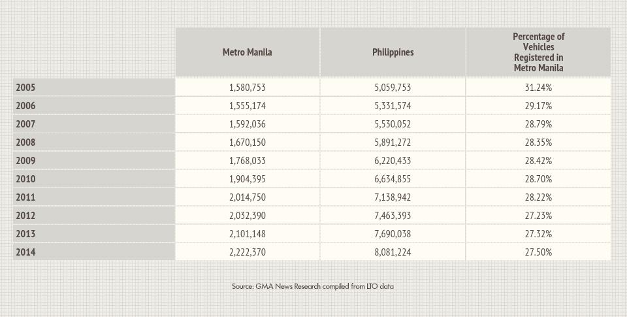Click the GMA News Research source text
627x317 pixels.
coord(312,286)
